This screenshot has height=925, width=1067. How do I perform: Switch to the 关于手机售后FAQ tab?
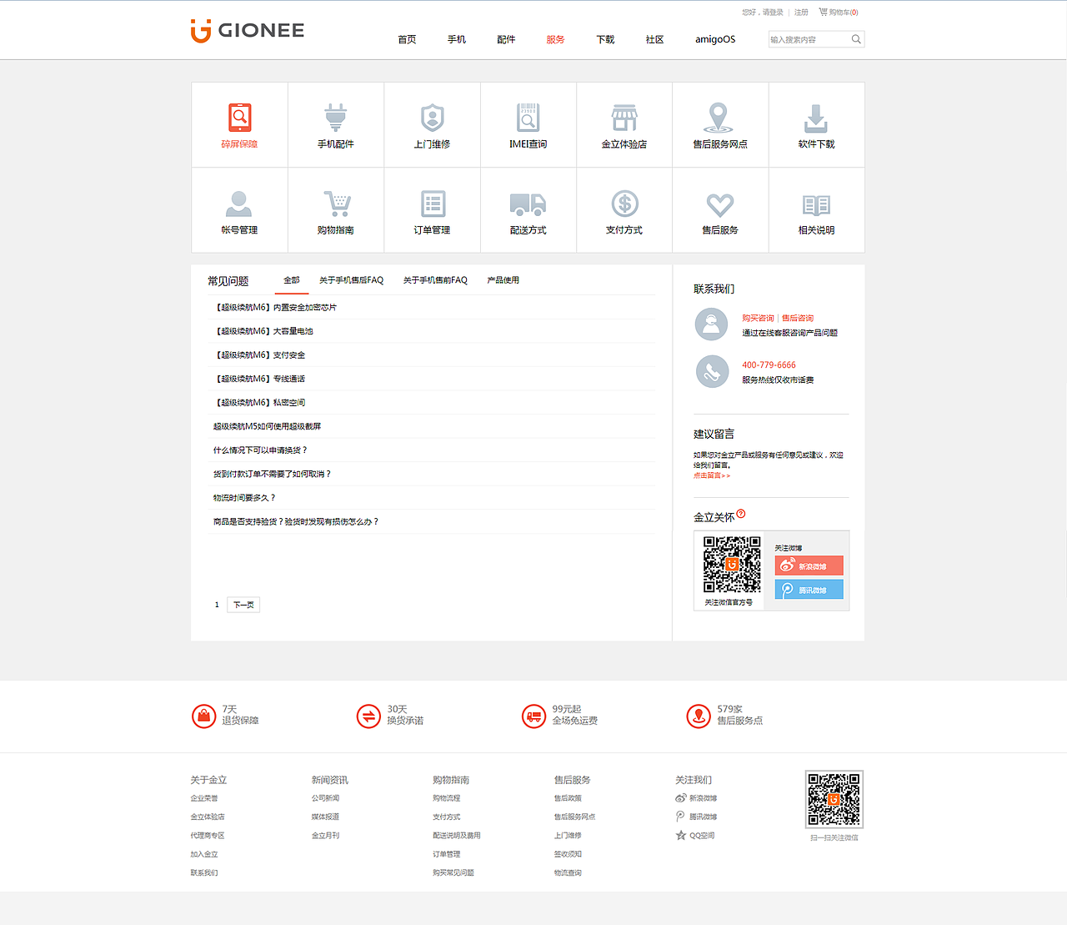352,280
